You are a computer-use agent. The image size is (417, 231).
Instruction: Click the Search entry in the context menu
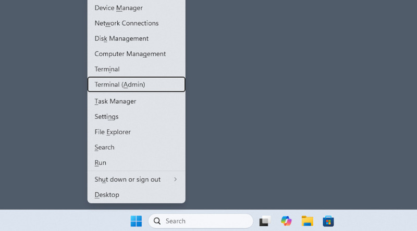104,147
